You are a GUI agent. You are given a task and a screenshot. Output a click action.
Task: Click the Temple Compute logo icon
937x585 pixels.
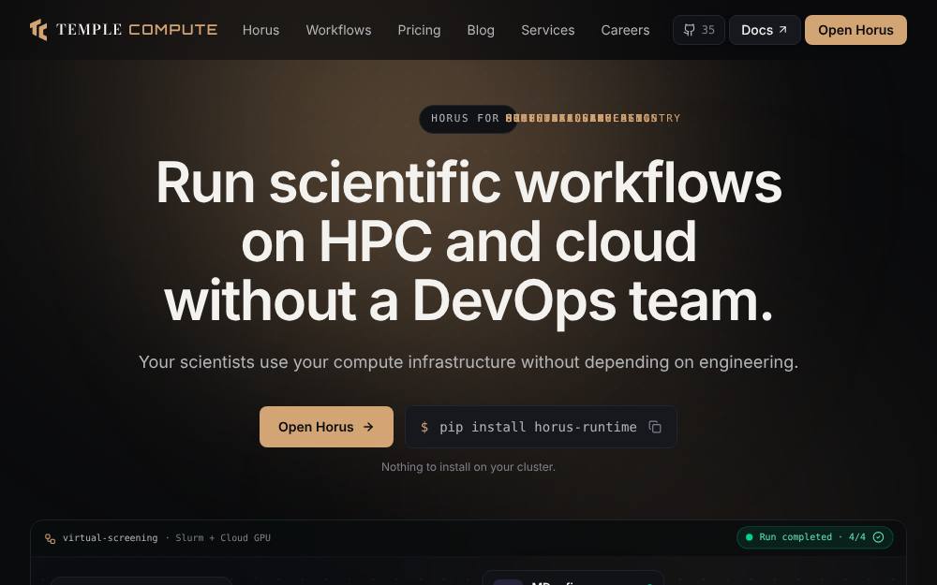click(38, 30)
